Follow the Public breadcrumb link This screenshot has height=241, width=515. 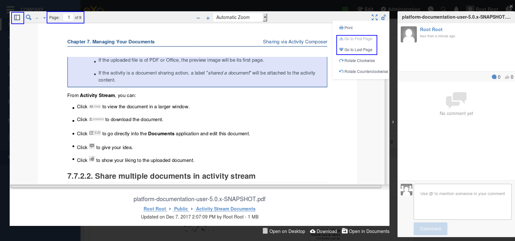[181, 209]
